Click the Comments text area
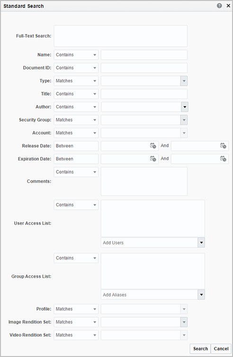 [x=144, y=181]
